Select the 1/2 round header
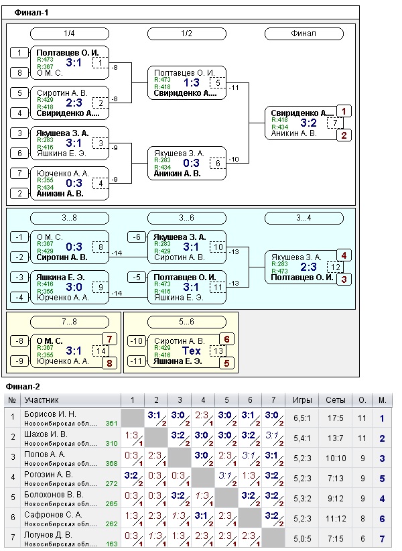Viewport: 402px width, 551px height. click(187, 34)
